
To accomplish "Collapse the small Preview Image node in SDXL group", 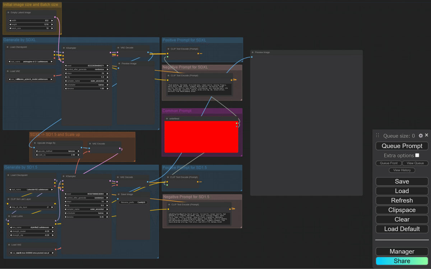I will pyautogui.click(x=120, y=63).
